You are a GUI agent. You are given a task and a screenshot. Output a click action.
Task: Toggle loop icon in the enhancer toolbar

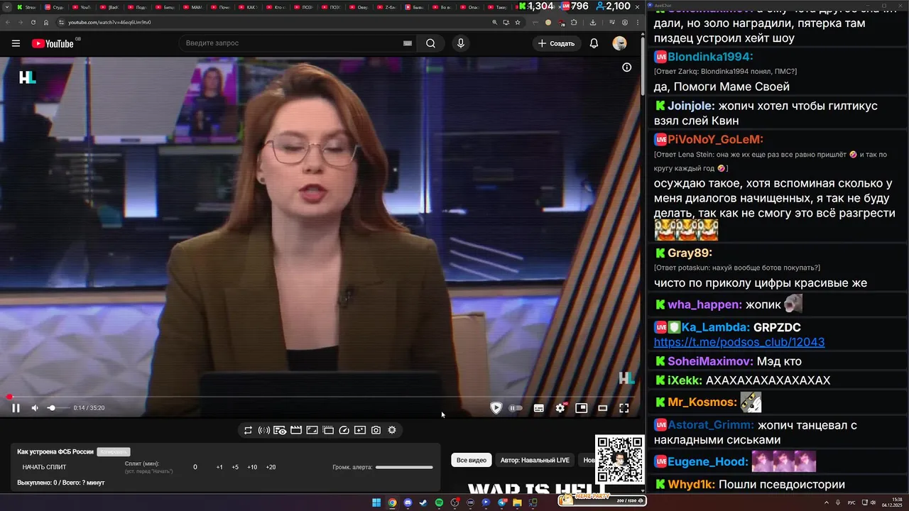pos(248,430)
